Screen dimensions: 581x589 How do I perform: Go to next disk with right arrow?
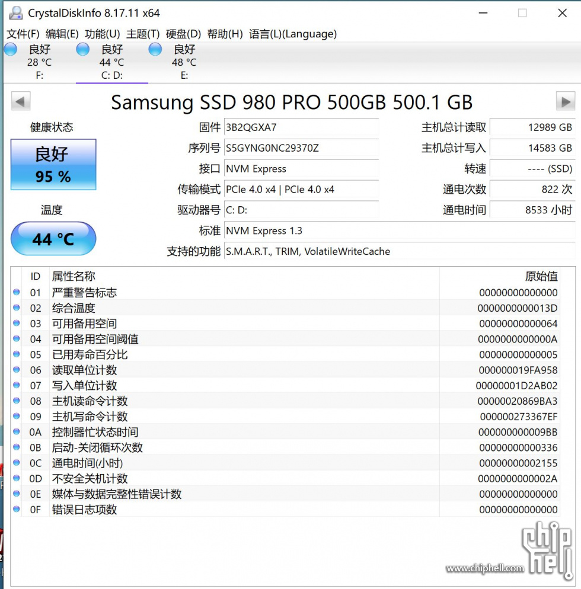click(566, 101)
